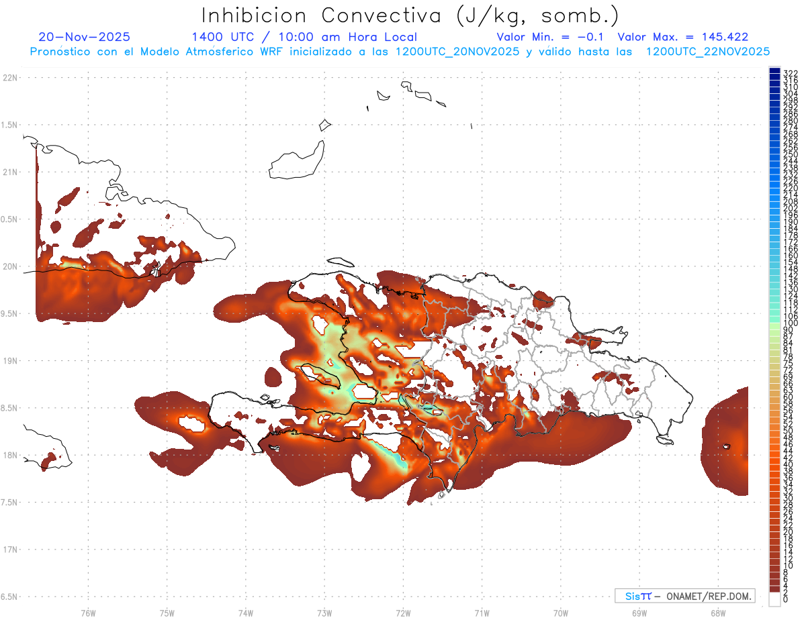
Task: Click the initialization time "1200UTC_20NOV2025"
Action: [x=457, y=52]
